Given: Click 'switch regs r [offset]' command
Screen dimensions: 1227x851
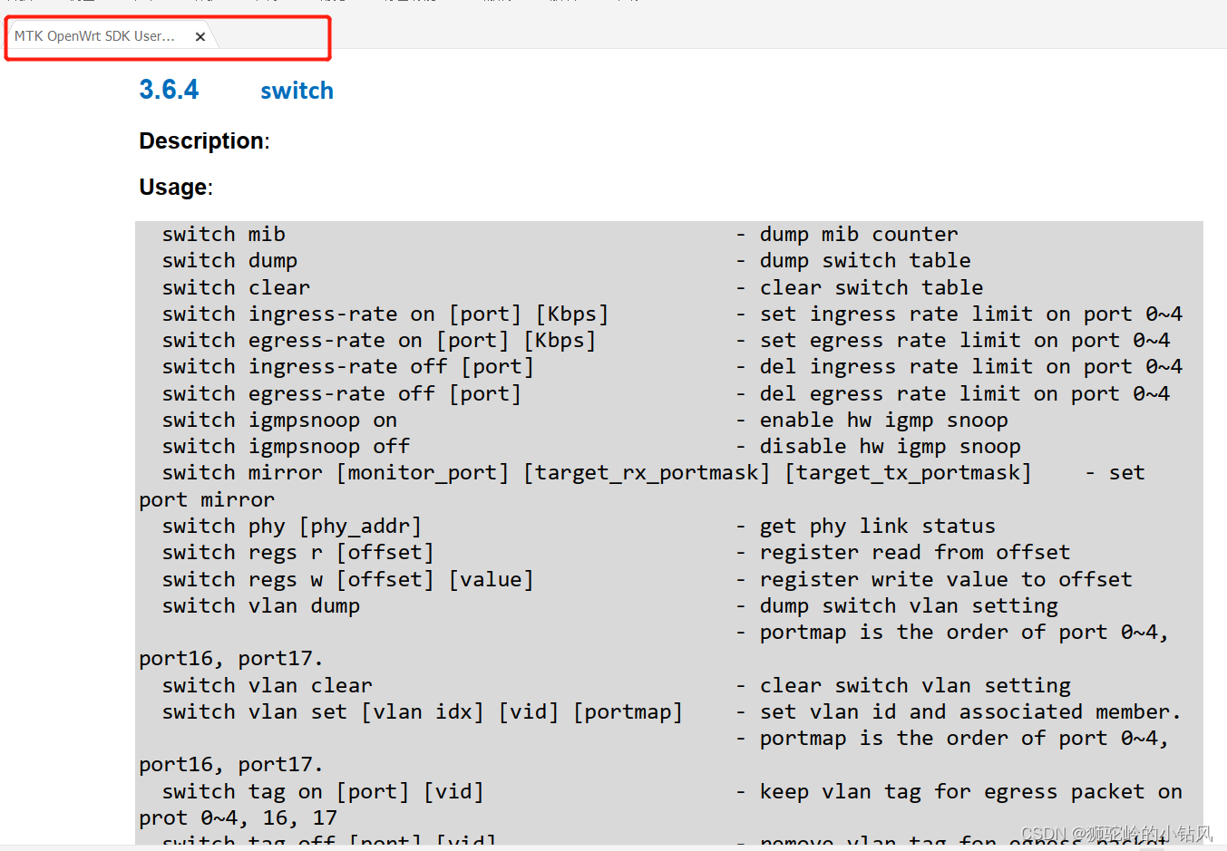Looking at the screenshot, I should [x=298, y=553].
